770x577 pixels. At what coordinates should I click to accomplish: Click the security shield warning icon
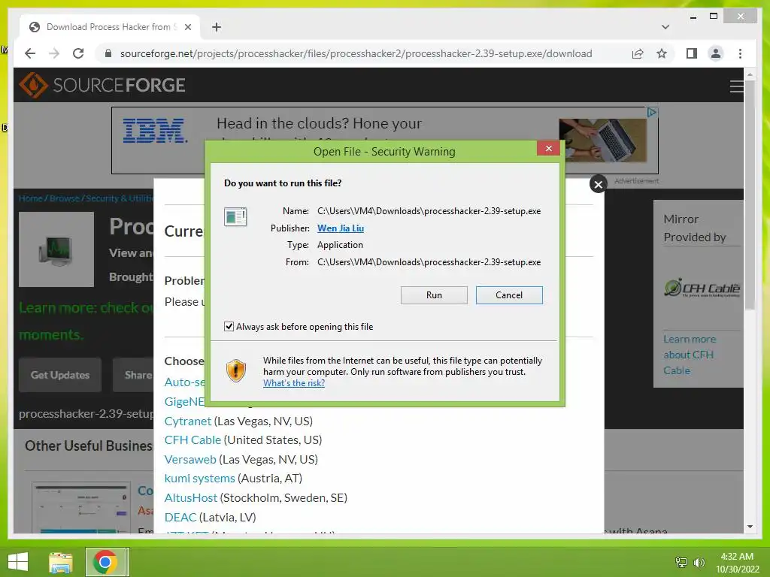coord(235,370)
